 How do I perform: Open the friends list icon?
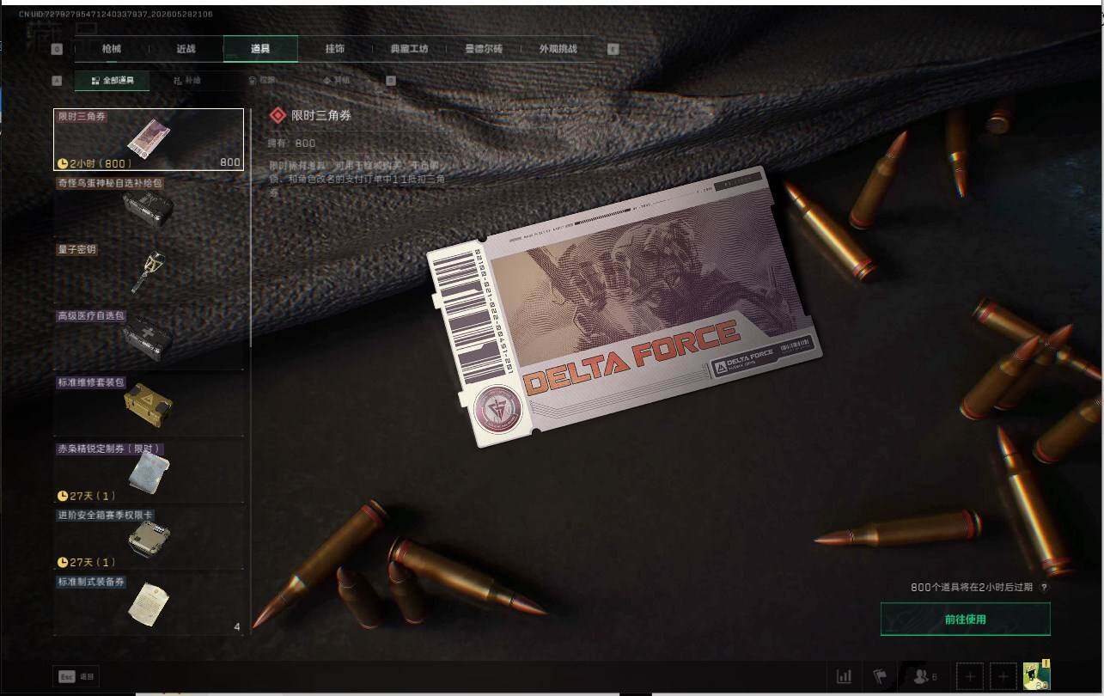pyautogui.click(x=924, y=676)
